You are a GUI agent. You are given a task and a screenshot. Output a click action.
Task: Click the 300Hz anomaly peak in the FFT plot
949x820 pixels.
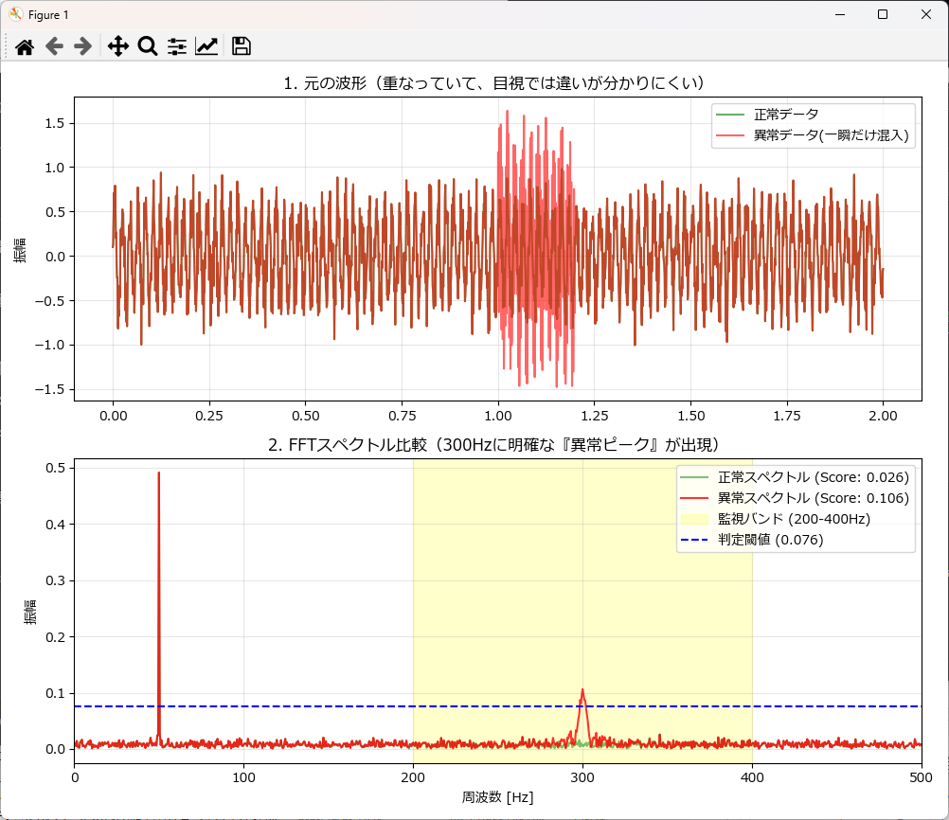[x=582, y=693]
